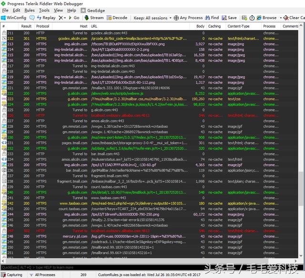Screen dimensions: 305x278
Task: Save the sessions via Save button
Action: tap(229, 18)
